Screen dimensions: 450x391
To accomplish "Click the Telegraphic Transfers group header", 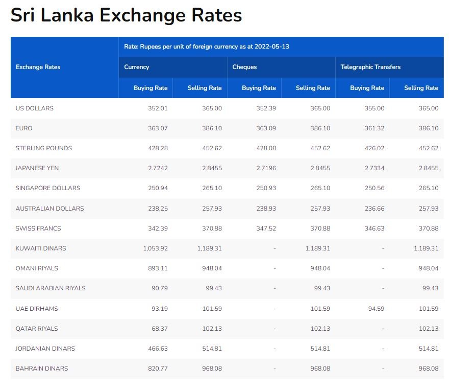I will (370, 67).
